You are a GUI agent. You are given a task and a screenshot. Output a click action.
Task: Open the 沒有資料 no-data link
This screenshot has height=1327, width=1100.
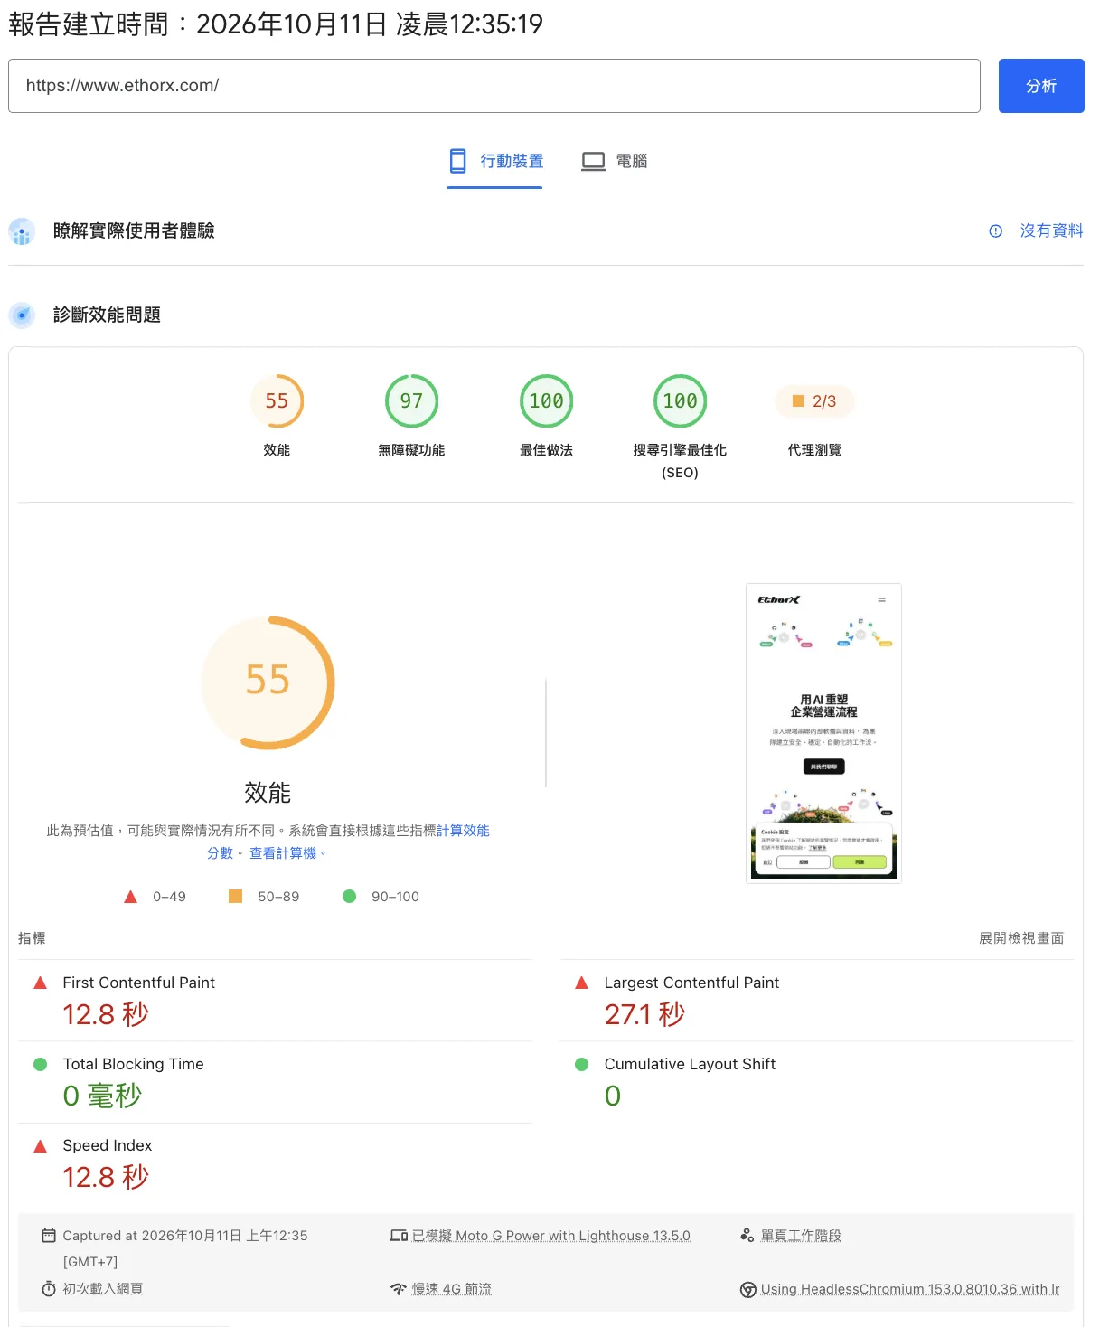(x=1051, y=231)
